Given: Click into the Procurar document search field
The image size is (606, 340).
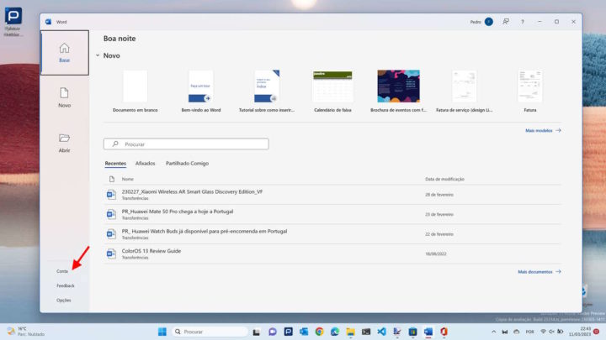Looking at the screenshot, I should pos(186,144).
